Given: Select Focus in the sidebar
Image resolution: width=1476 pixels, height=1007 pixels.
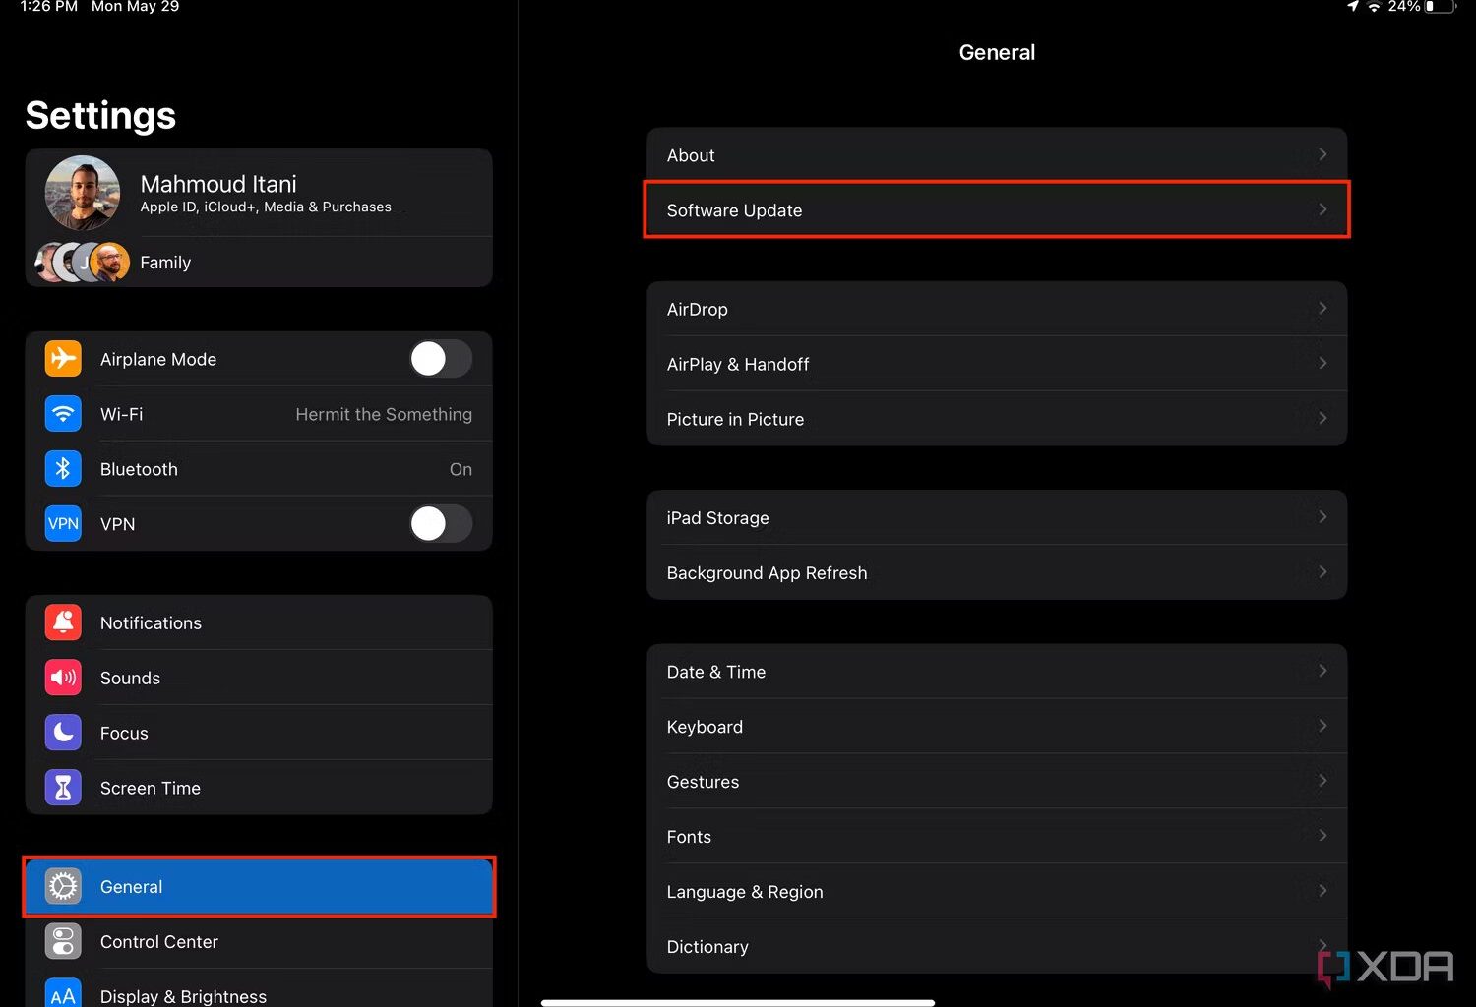Looking at the screenshot, I should (x=259, y=733).
